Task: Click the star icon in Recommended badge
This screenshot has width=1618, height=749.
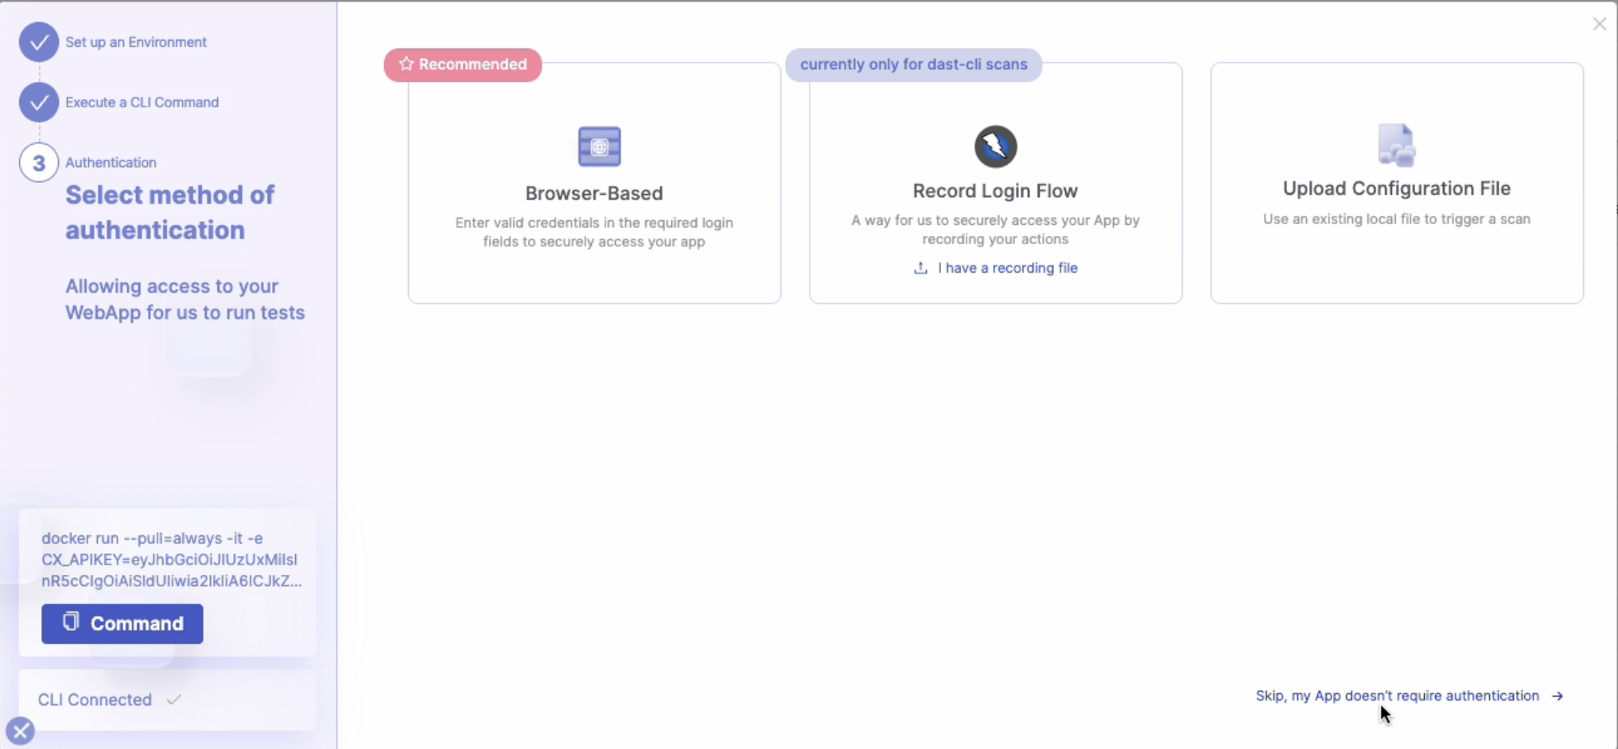Action: click(406, 64)
